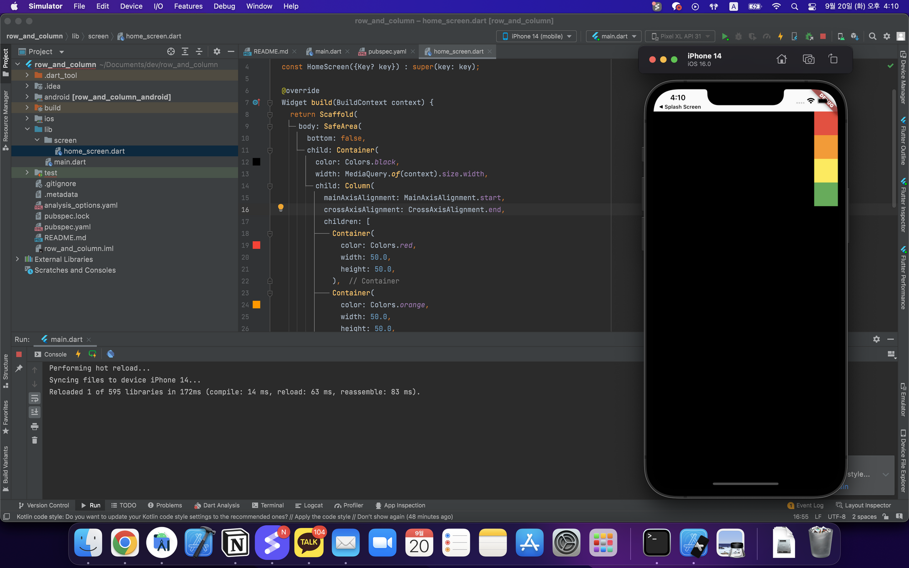Take a simulator screenshot with camera icon
This screenshot has height=568, width=909.
(809, 59)
